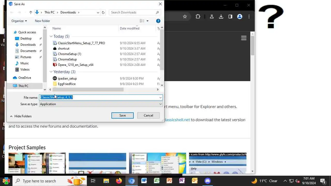This screenshot has width=331, height=186.
Task: Open OneNote from the taskbar
Action: click(x=182, y=181)
